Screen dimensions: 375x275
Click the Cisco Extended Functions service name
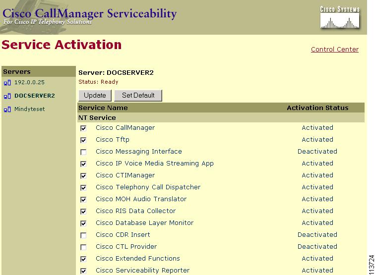(138, 259)
